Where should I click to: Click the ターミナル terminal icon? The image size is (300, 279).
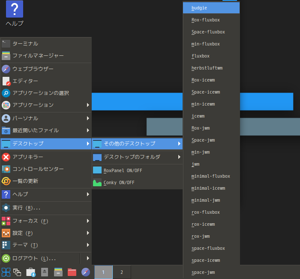(x=6, y=44)
